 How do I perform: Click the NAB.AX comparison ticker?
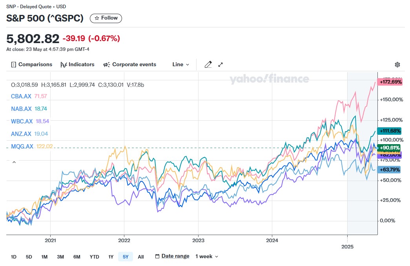21,109
